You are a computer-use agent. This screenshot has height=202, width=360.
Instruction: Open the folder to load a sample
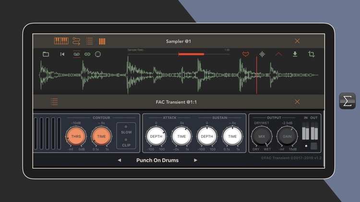(46, 54)
